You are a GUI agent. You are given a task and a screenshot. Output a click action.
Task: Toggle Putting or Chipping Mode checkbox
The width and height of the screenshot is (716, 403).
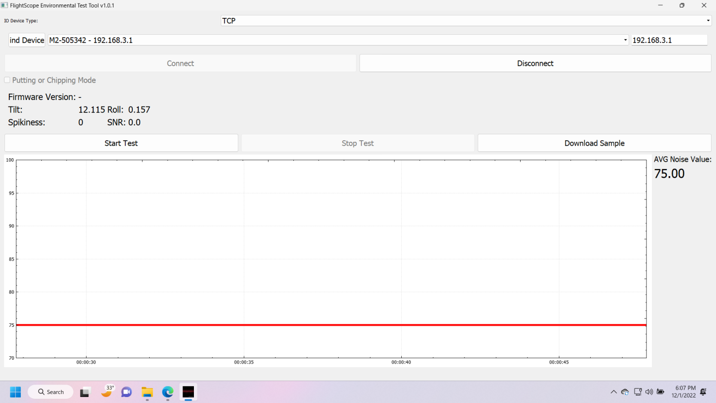(7, 80)
